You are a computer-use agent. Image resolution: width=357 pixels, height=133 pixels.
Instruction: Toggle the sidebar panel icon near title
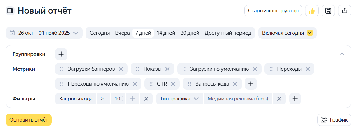(x=10, y=11)
